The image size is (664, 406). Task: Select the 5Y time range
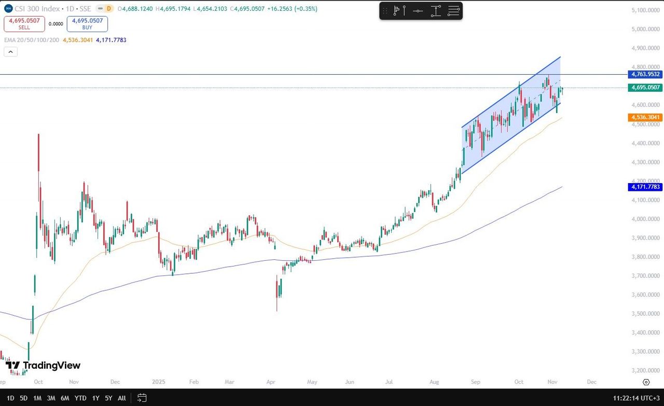[x=108, y=398]
